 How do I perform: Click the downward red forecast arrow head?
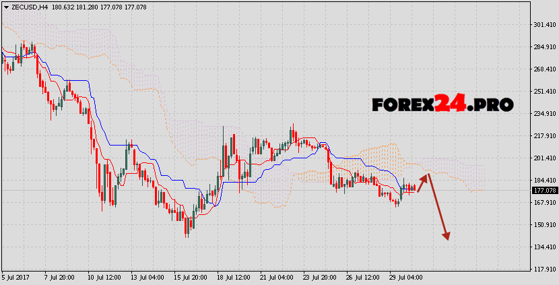[446, 236]
